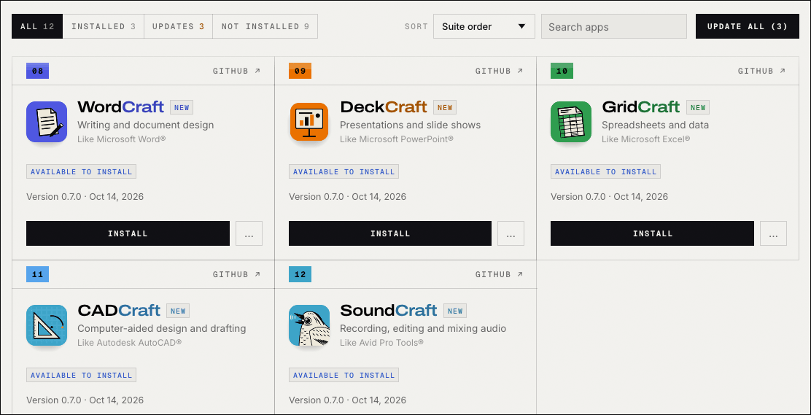
Task: Click 'Like Avid Pro Tools®' text
Action: 381,343
